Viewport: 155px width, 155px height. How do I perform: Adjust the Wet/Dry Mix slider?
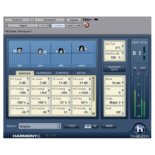point(123,56)
